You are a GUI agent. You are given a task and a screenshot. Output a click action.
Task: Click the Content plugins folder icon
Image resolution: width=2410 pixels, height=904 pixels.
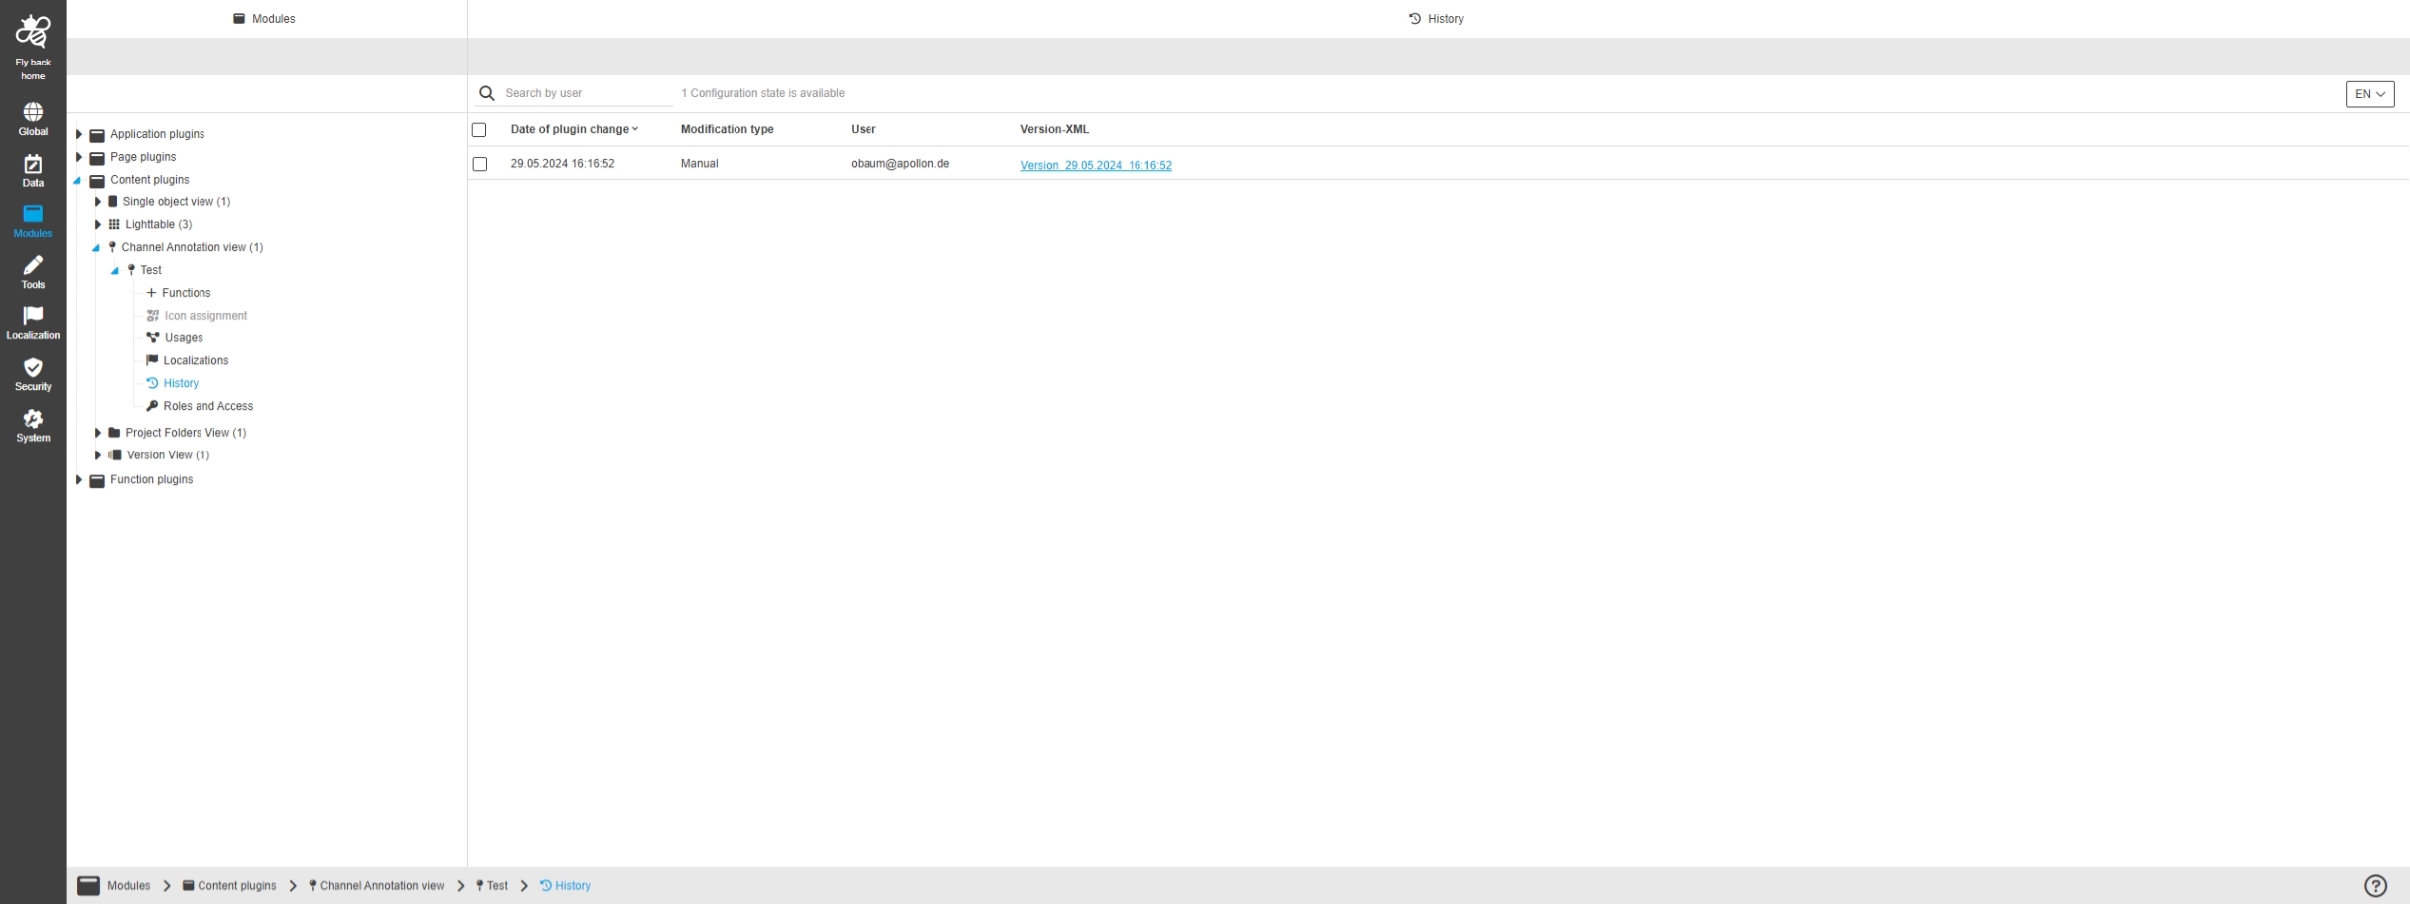click(97, 181)
